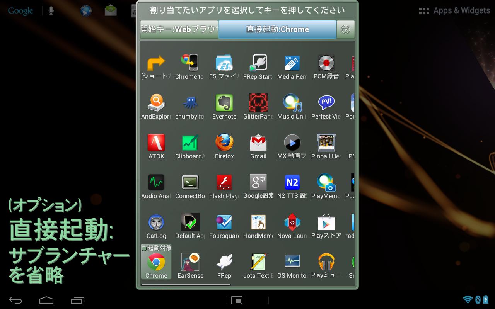Open the globe browser shortcut on home screen
The image size is (495, 309).
click(x=86, y=11)
